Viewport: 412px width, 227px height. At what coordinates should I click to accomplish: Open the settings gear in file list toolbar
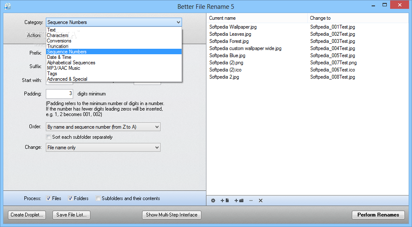(x=213, y=201)
